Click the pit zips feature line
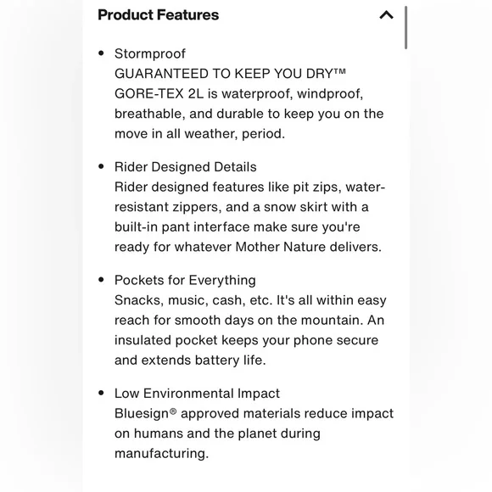The image size is (492, 492). 249,187
